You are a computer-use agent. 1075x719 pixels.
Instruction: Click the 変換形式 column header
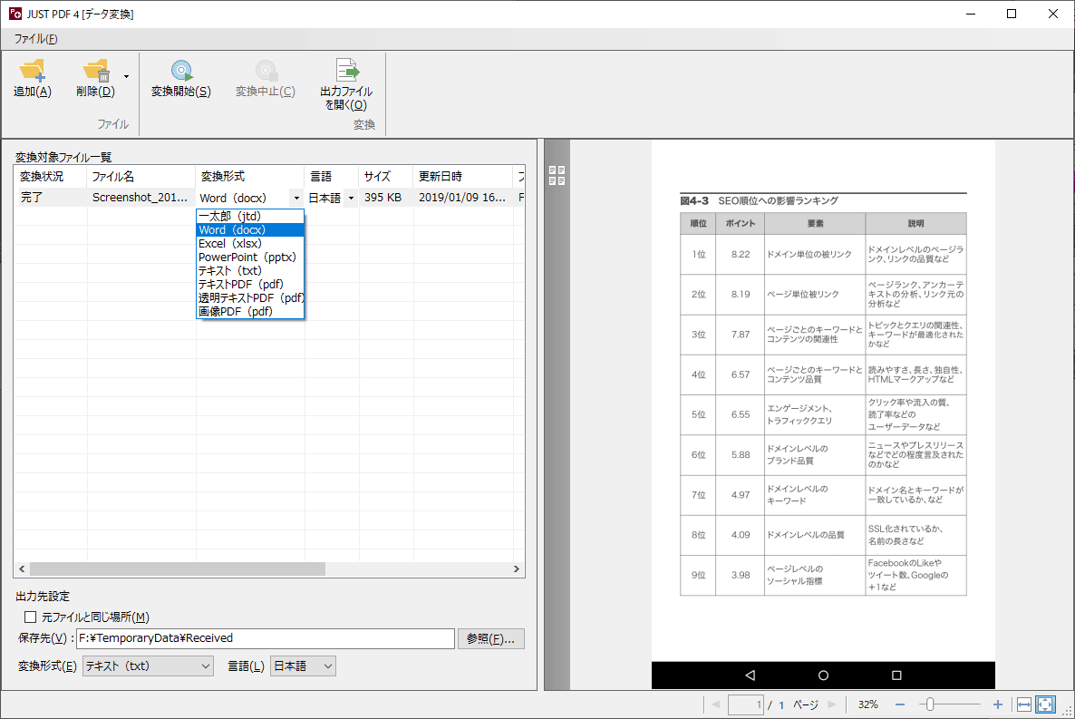tap(249, 176)
